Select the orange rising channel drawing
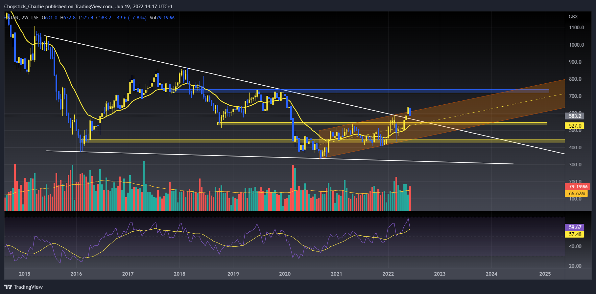This screenshot has width=596, height=294. click(x=442, y=118)
